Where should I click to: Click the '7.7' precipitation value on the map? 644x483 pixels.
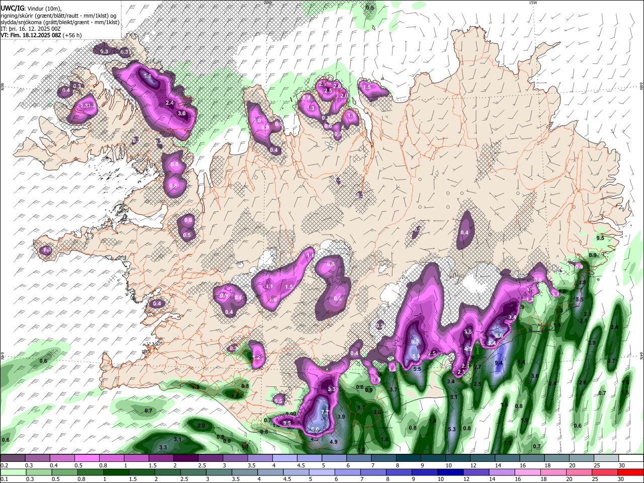tap(325, 412)
